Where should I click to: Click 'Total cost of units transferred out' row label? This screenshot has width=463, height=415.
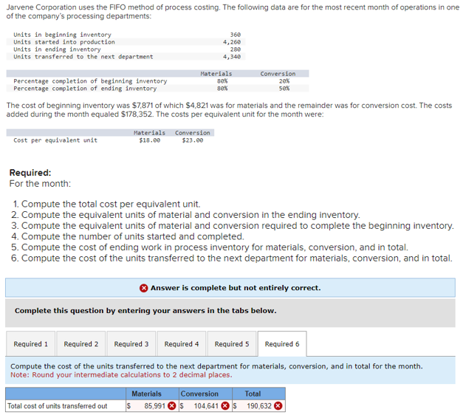(57, 406)
